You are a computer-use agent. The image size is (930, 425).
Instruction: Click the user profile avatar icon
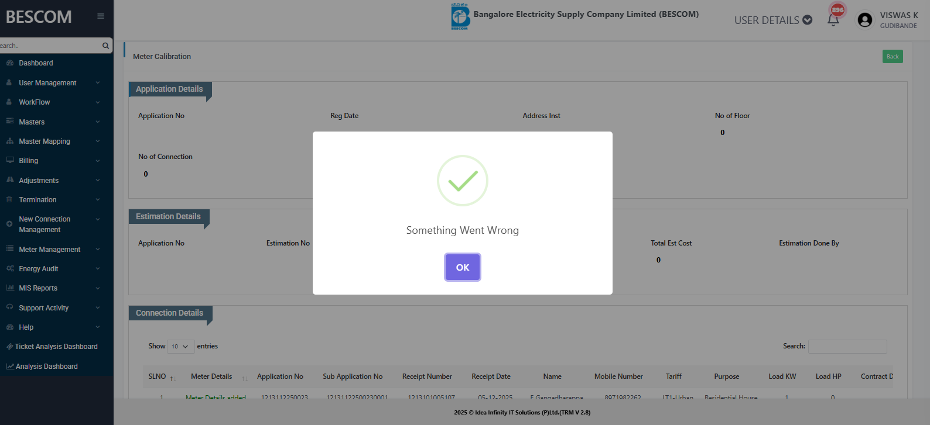(x=864, y=20)
